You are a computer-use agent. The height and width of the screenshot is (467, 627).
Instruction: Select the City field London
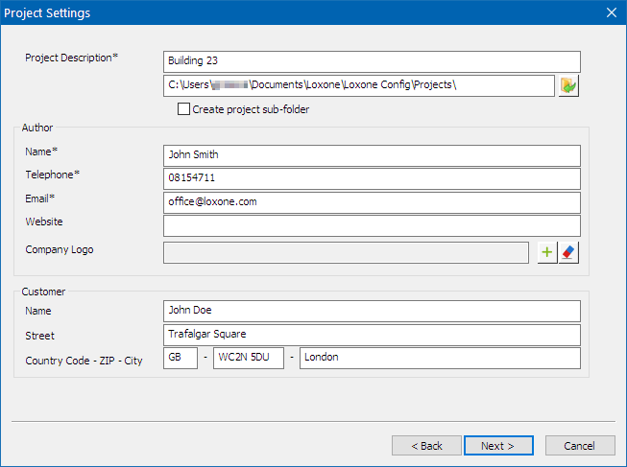440,358
